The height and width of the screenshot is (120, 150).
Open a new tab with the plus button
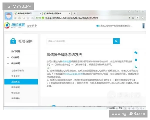[x=74, y=13]
